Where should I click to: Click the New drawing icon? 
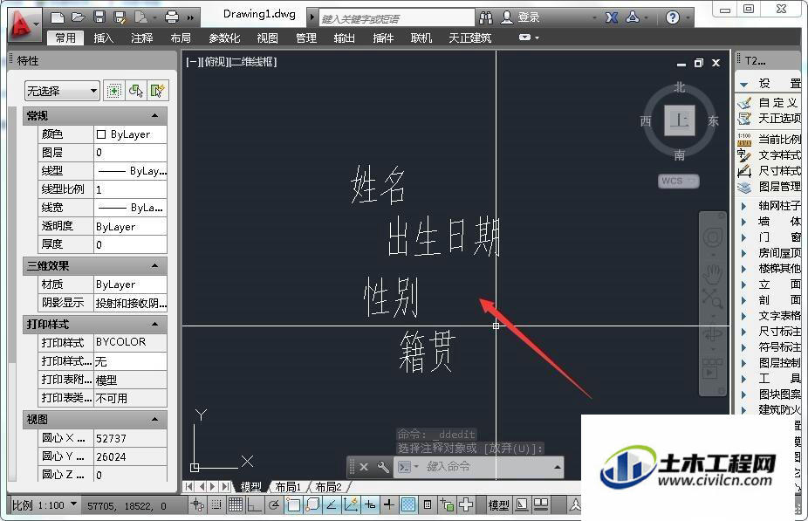(58, 18)
